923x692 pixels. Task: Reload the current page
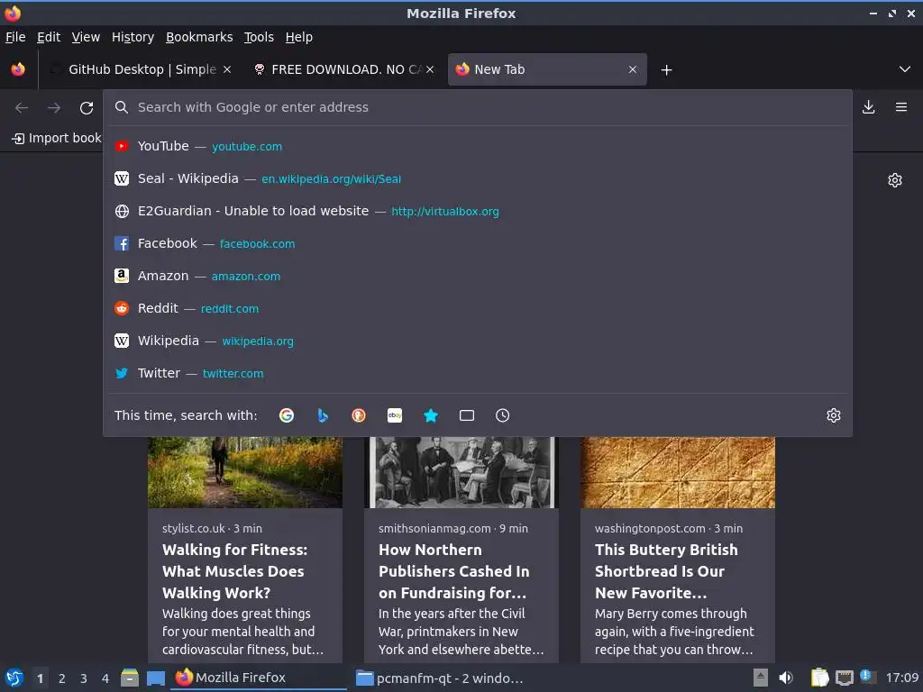pos(87,108)
